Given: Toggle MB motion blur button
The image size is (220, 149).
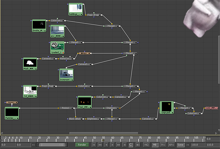Looking at the screenshot, I should 155,145.
